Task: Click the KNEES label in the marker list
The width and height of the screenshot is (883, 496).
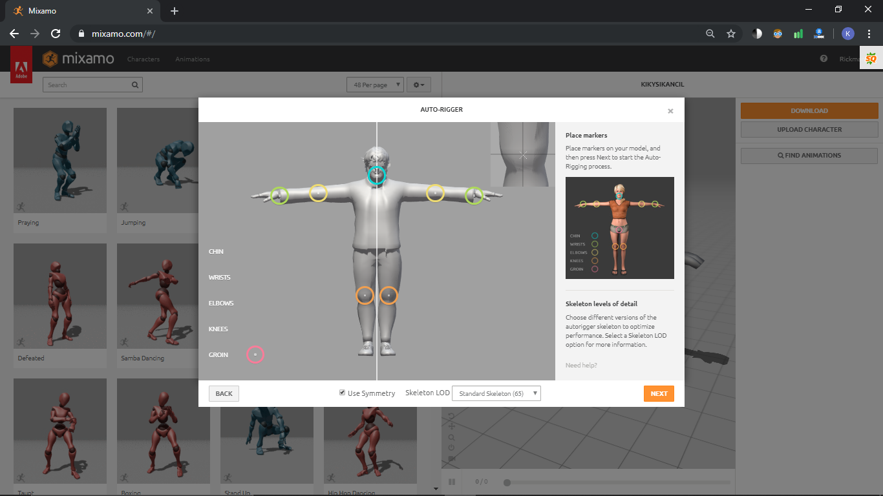Action: click(x=218, y=329)
